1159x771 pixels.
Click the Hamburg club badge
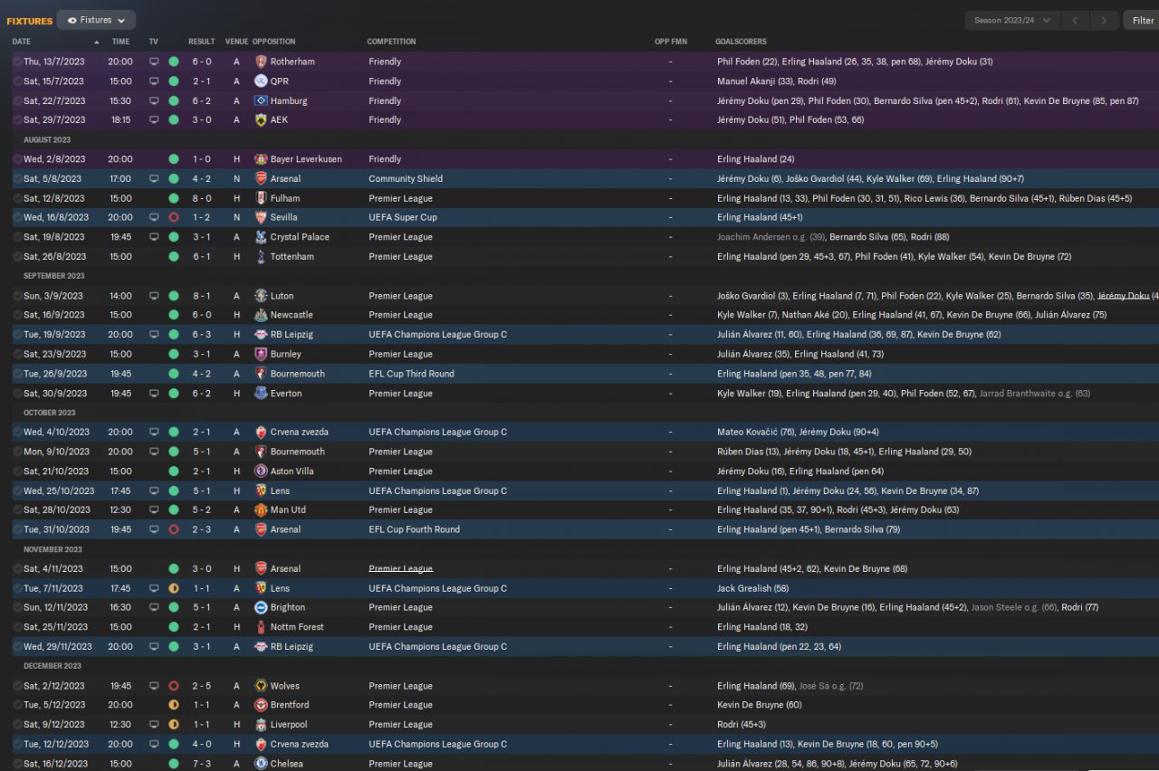(x=261, y=100)
